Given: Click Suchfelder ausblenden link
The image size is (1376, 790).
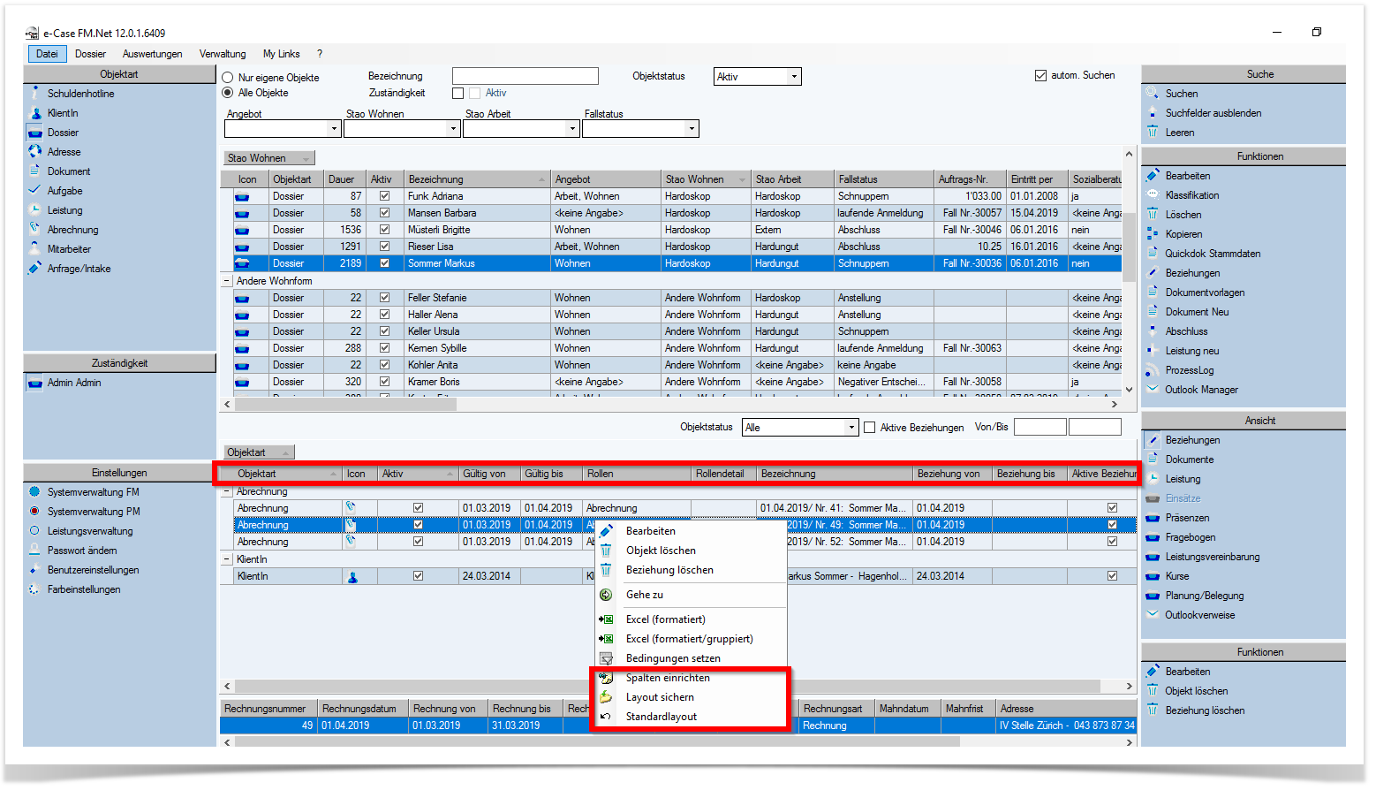Looking at the screenshot, I should pyautogui.click(x=1213, y=113).
